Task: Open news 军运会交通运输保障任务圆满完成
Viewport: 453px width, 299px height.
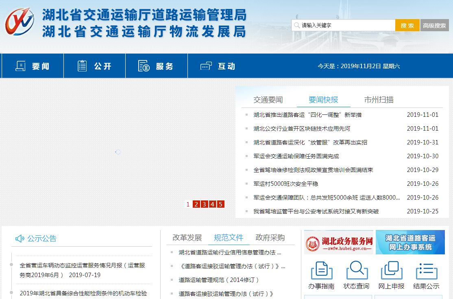Action: pyautogui.click(x=296, y=156)
